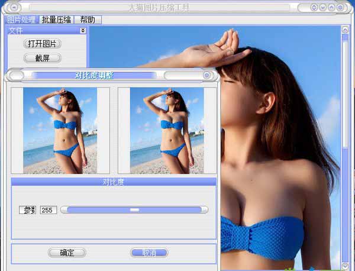Cancel contrast adjustment with 取消 button

[149, 253]
